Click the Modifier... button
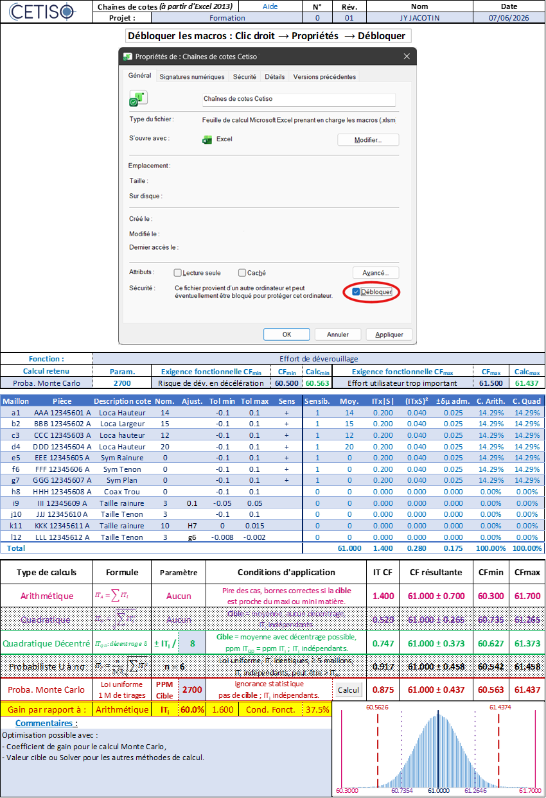Image resolution: width=546 pixels, height=798 pixels. coord(368,140)
